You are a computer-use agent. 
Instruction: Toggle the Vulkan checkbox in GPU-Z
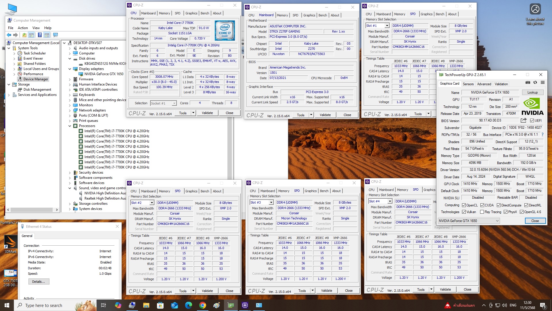coord(464,212)
